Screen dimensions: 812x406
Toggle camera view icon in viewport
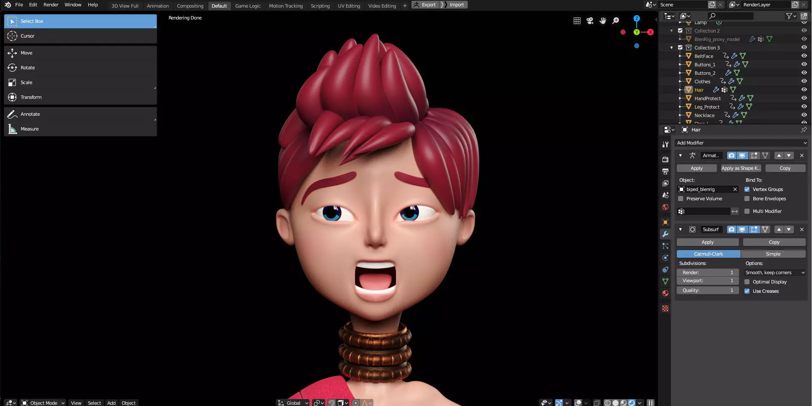pos(590,21)
